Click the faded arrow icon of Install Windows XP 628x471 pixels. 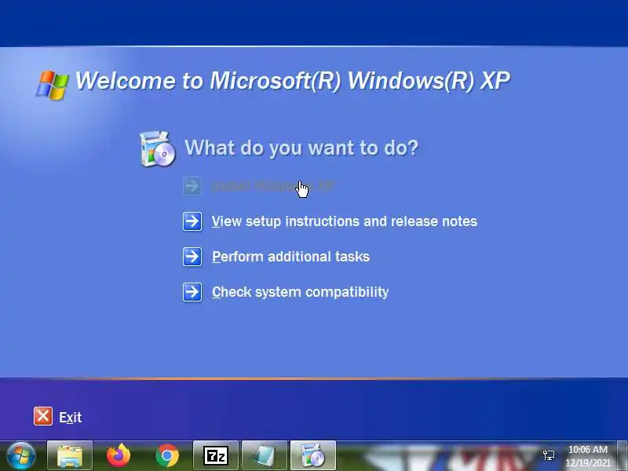pyautogui.click(x=192, y=186)
